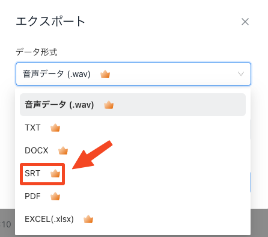Click the timestamp ending in 10 at bottom left
The width and height of the screenshot is (268, 237).
5,224
